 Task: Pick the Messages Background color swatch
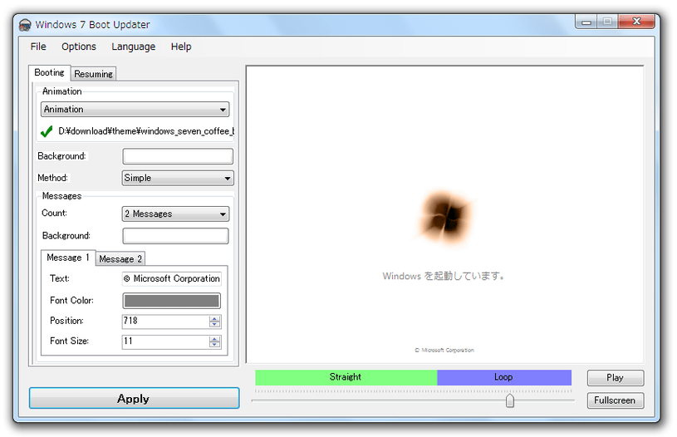[x=175, y=236]
